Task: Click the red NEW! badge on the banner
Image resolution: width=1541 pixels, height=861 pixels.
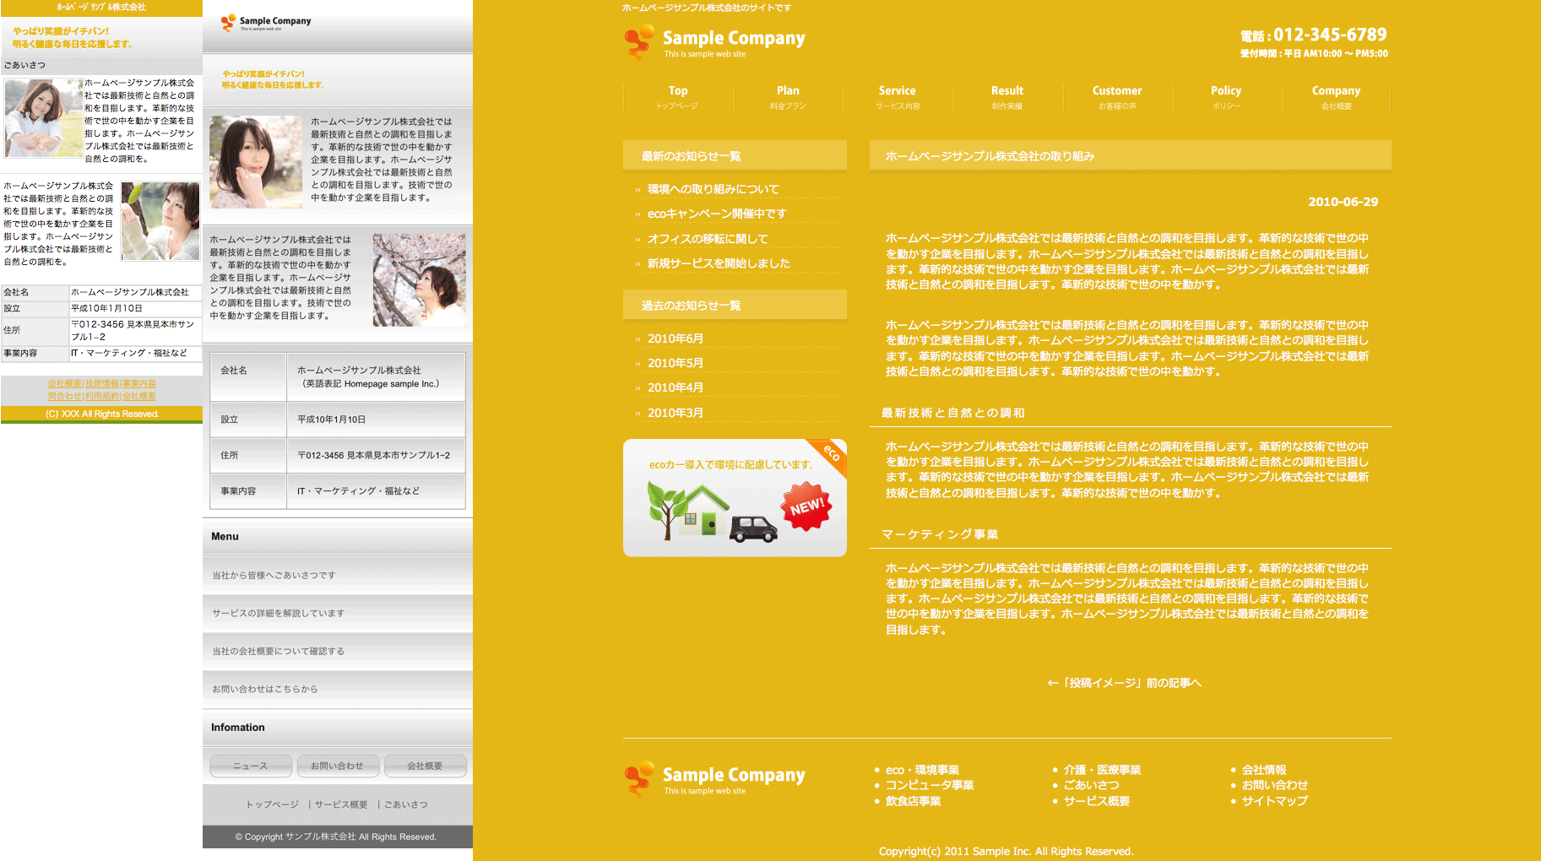Action: pyautogui.click(x=806, y=506)
